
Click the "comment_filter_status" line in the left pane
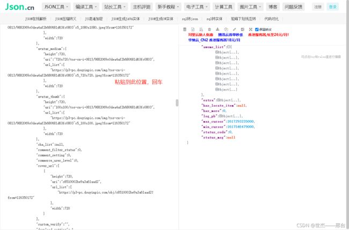pyautogui.click(x=59, y=150)
